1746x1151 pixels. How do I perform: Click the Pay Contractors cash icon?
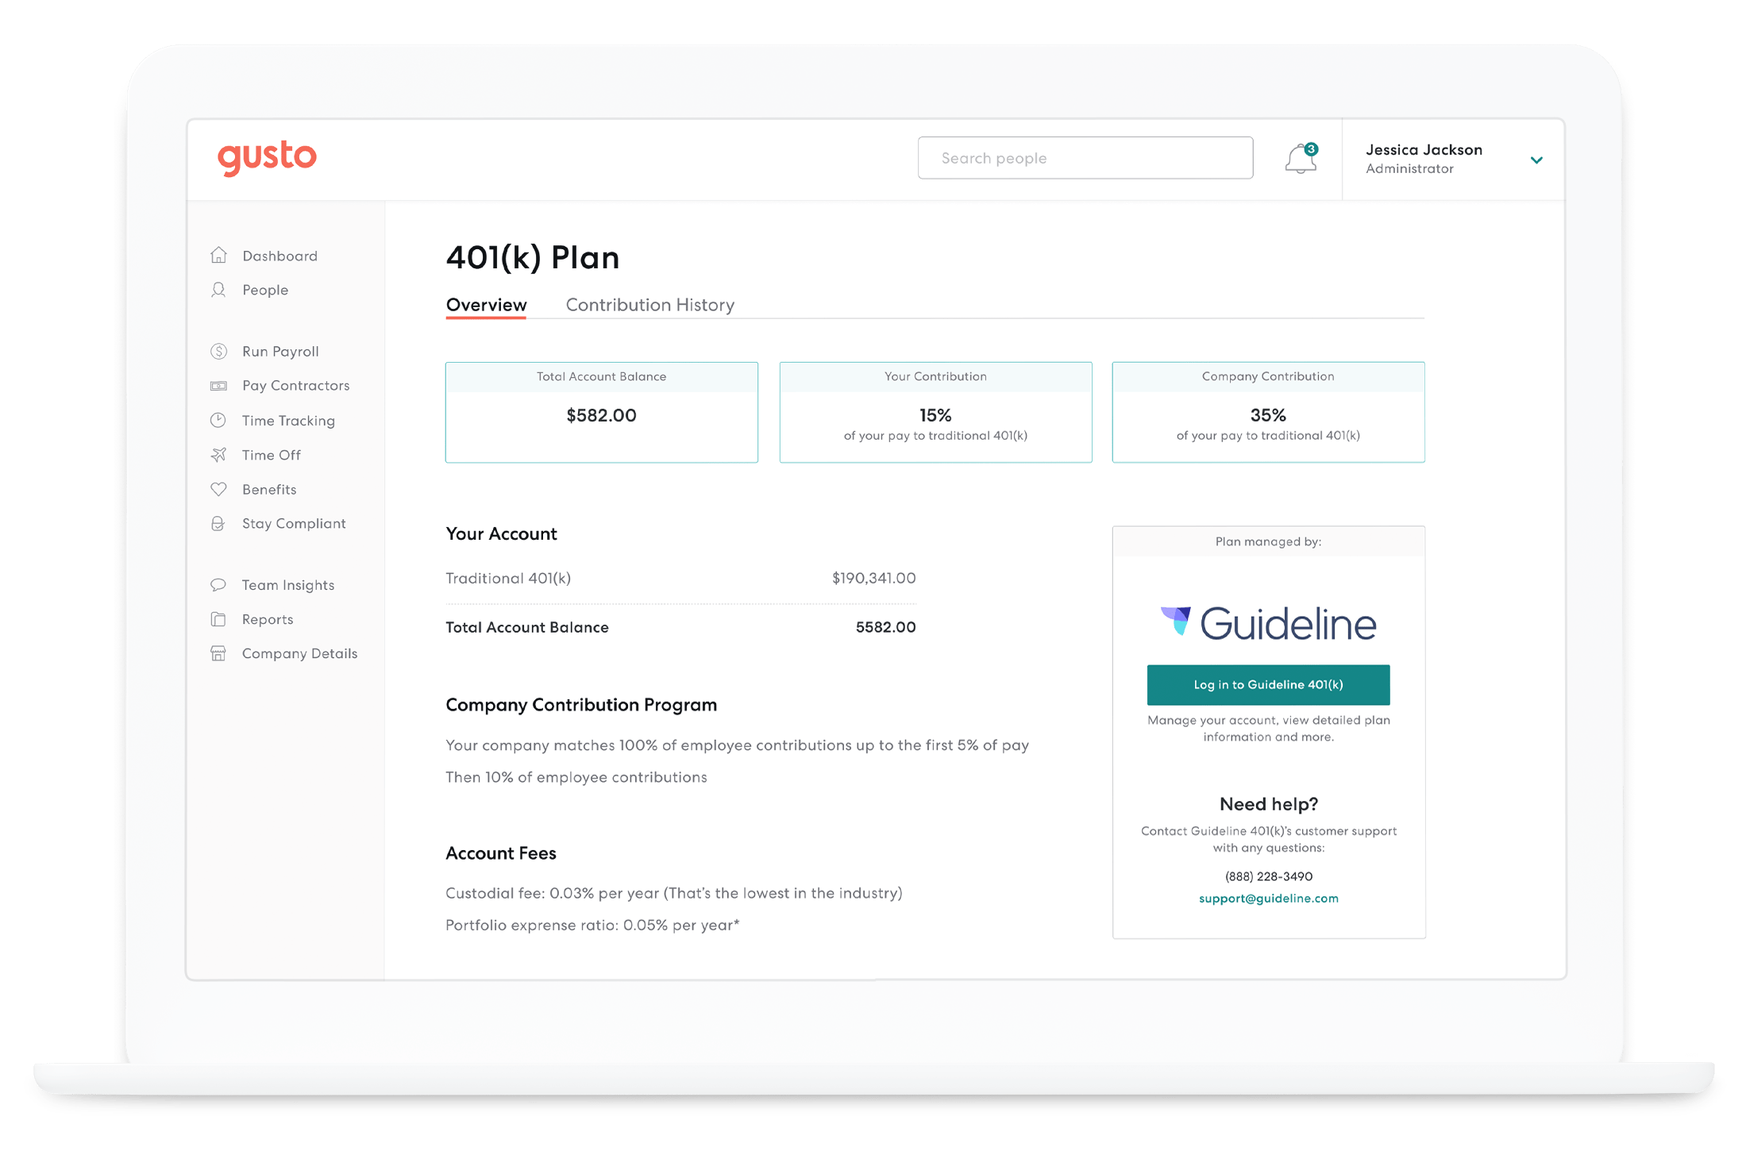tap(218, 386)
